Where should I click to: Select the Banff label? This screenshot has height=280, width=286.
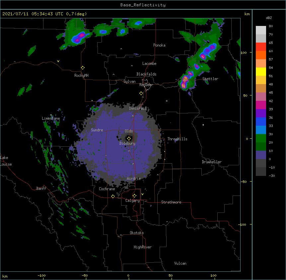pos(41,189)
